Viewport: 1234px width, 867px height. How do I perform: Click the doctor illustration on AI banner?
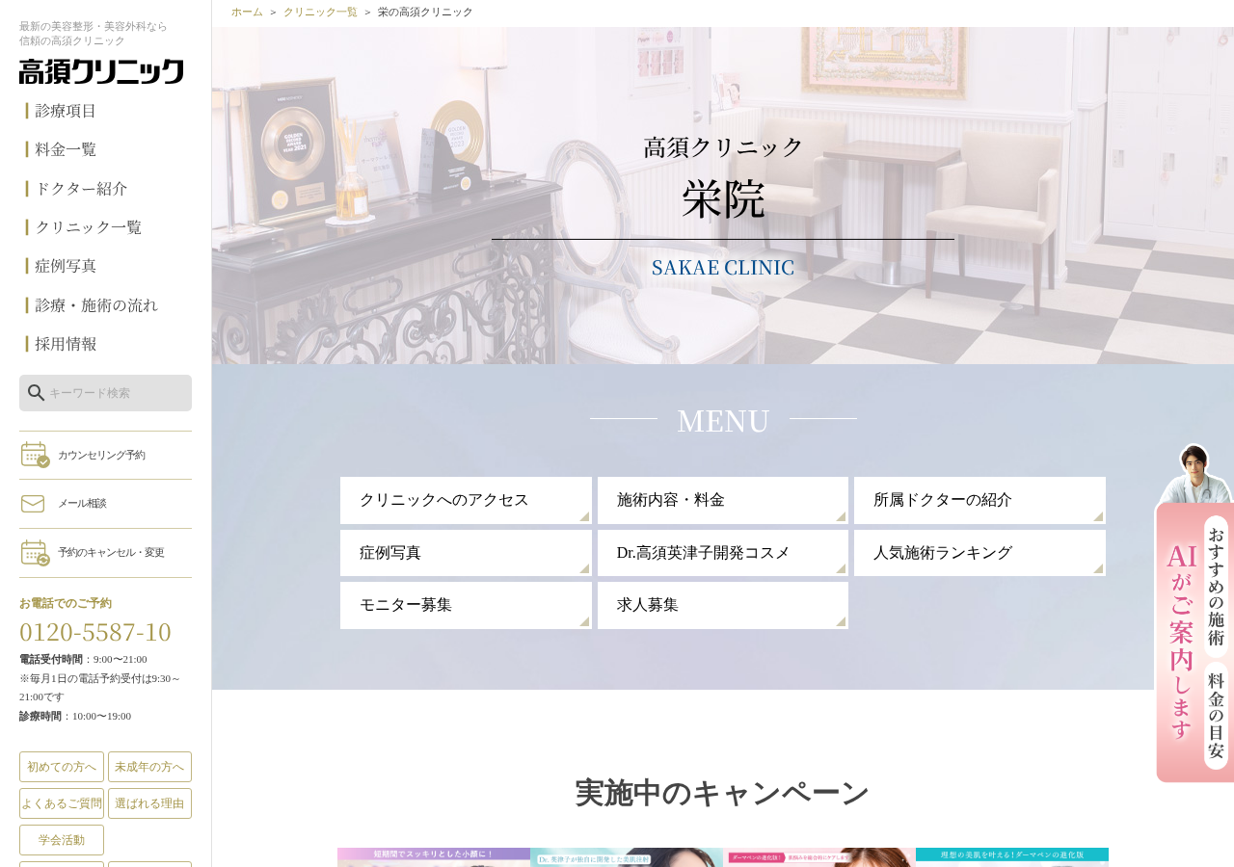[x=1194, y=473]
